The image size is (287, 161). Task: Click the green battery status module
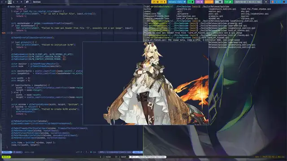coord(191,2)
